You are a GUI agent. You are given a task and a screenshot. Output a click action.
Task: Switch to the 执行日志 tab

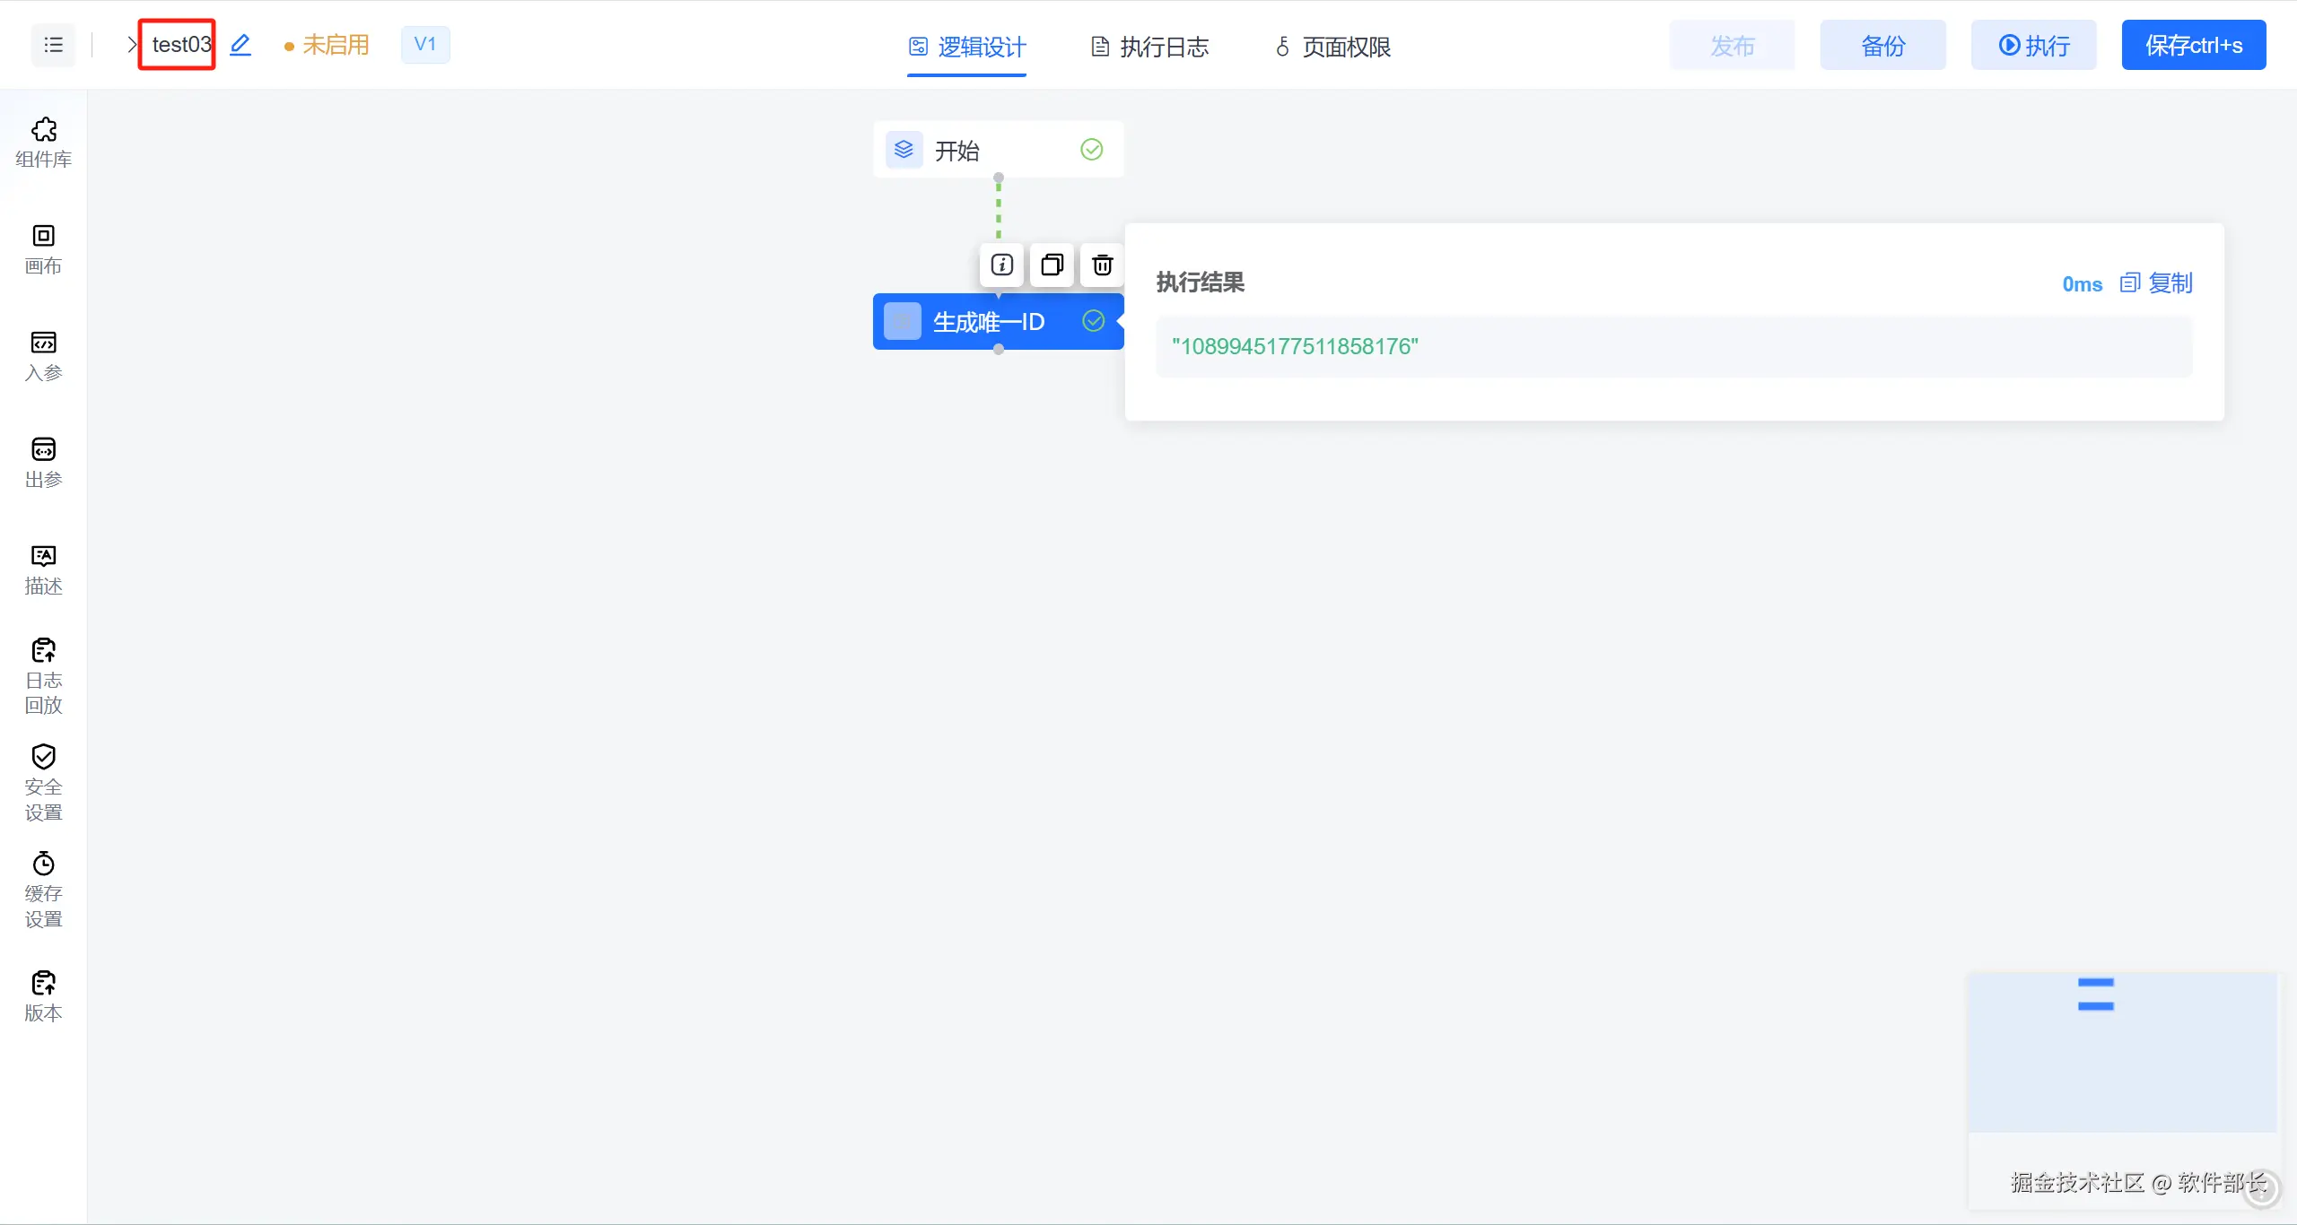pos(1149,47)
